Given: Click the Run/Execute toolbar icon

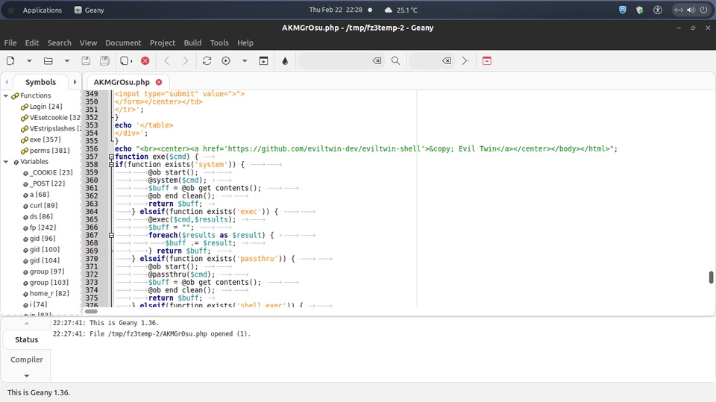Looking at the screenshot, I should coord(263,60).
